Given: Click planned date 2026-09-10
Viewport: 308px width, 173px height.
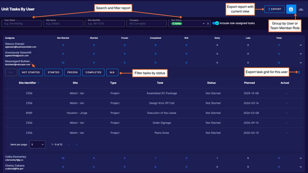Looking at the screenshot, I should [x=251, y=123].
